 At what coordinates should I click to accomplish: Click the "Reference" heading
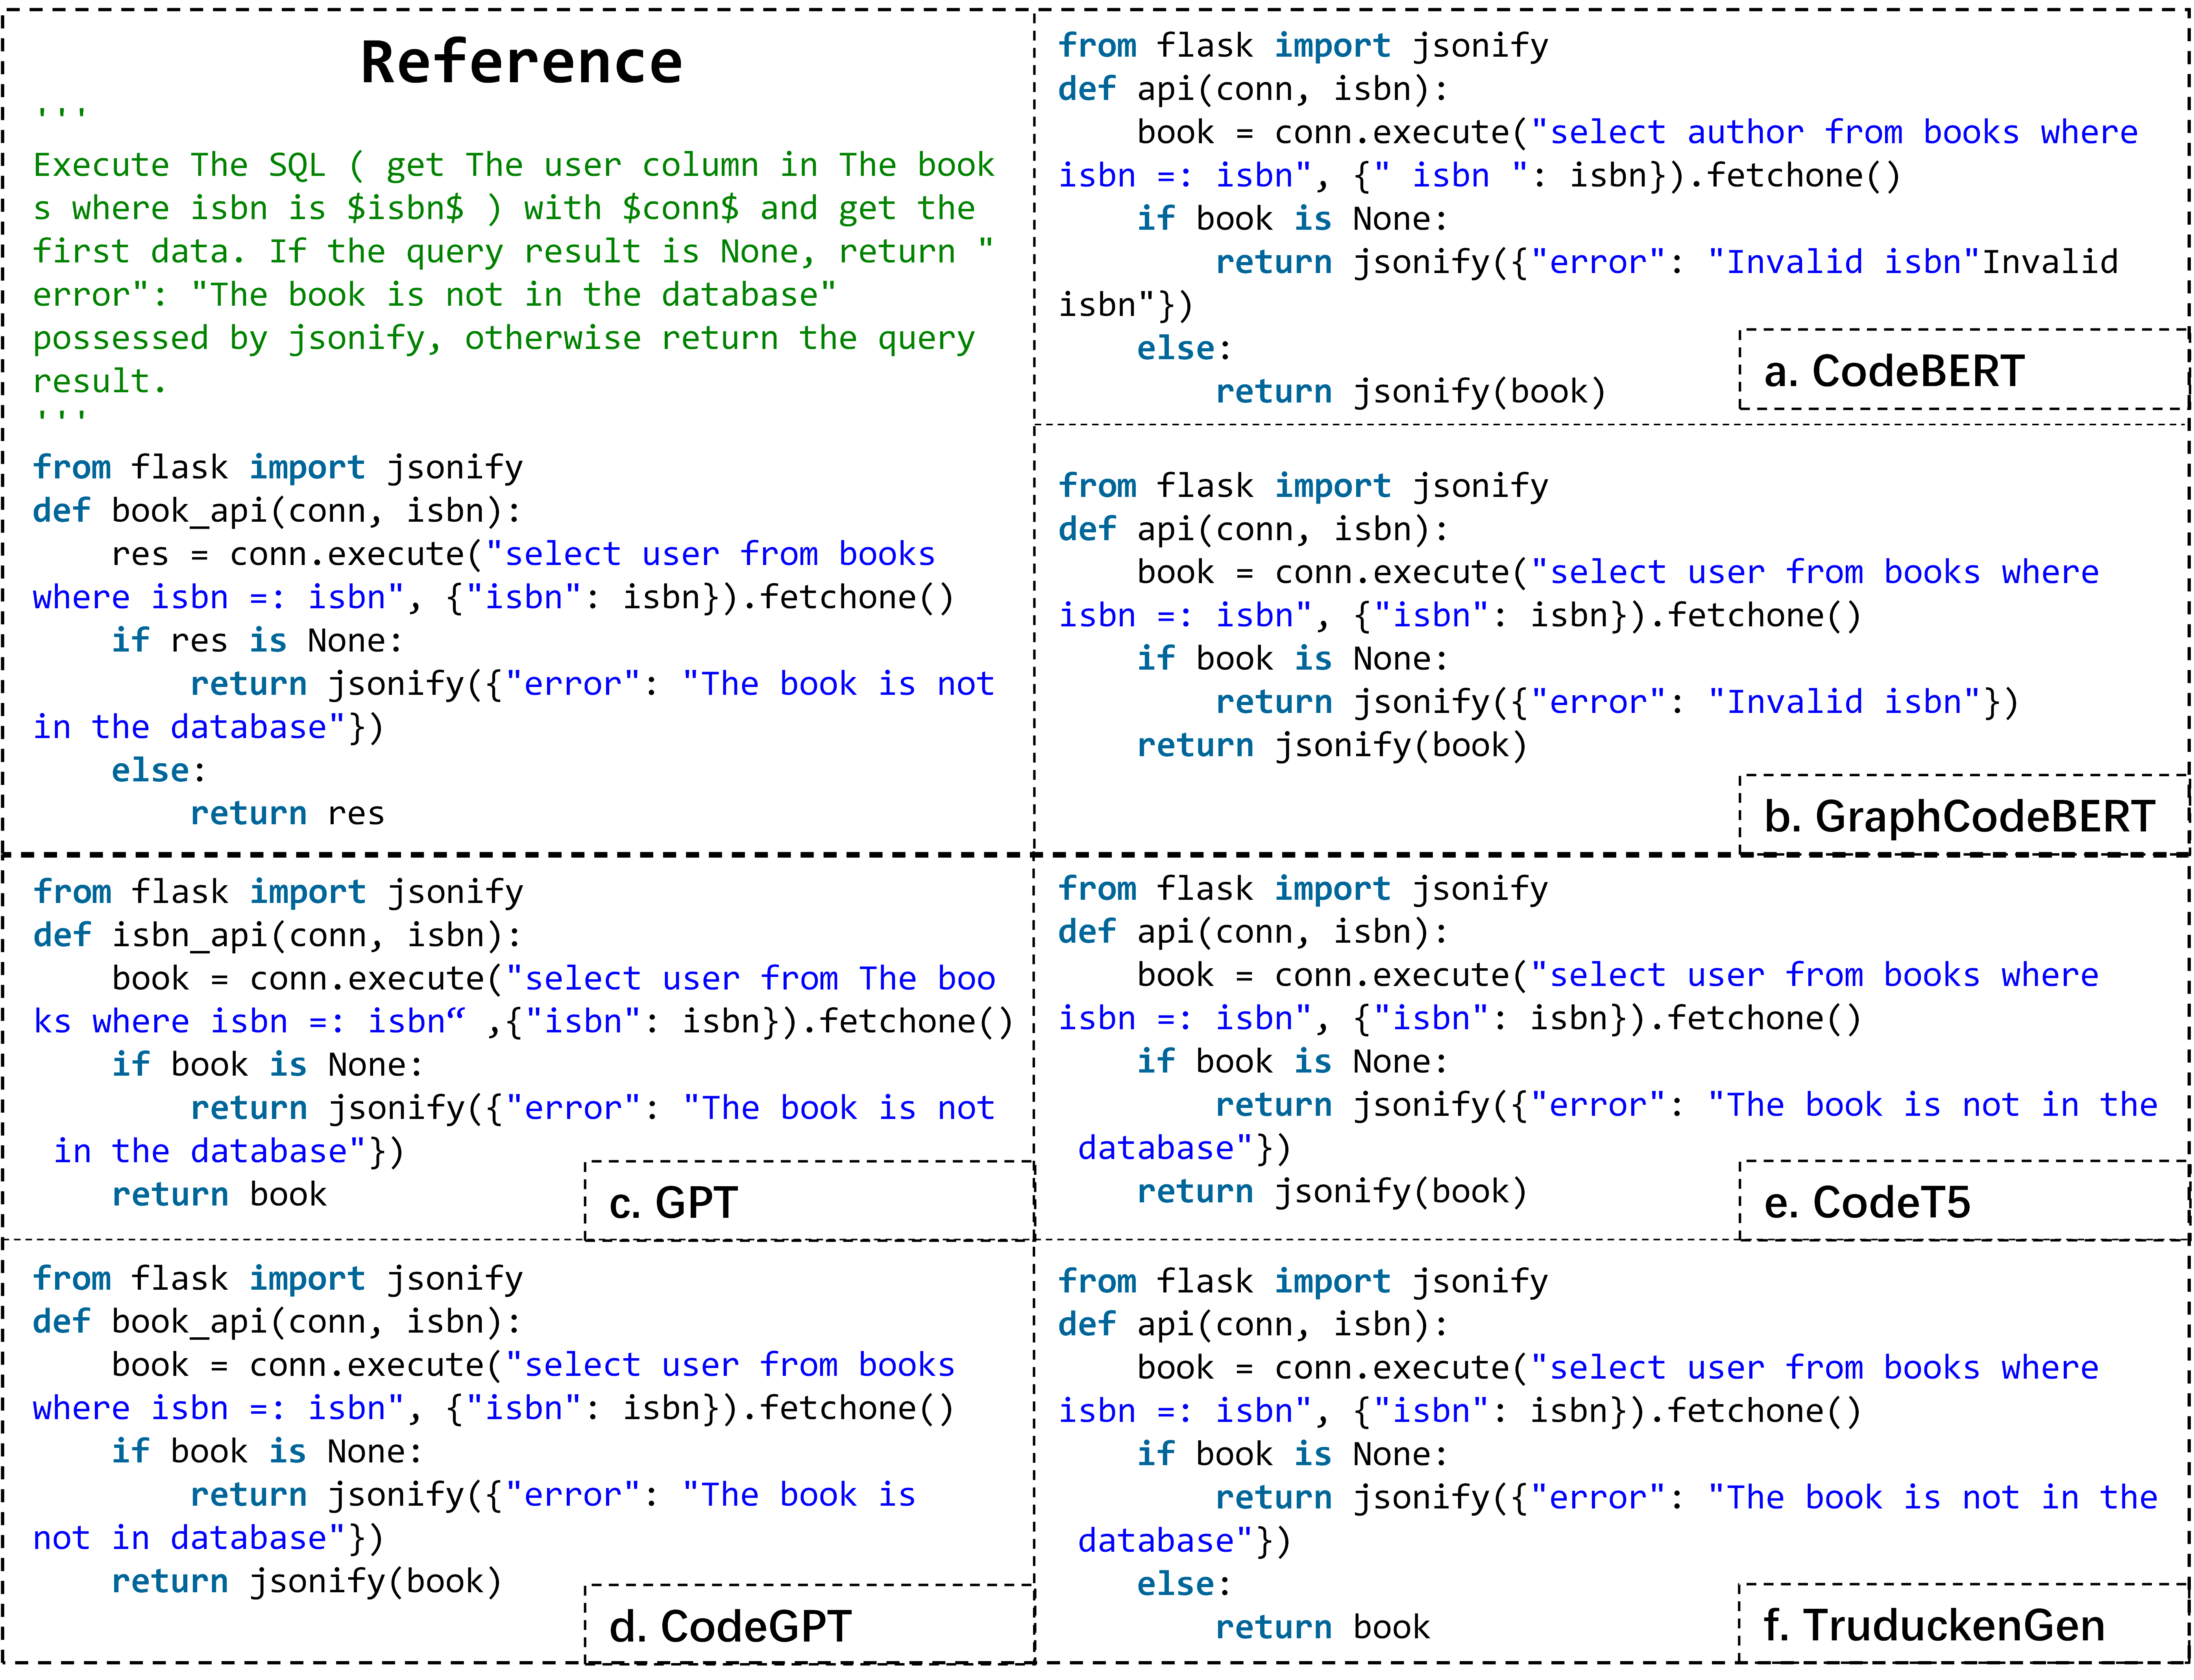pyautogui.click(x=521, y=62)
